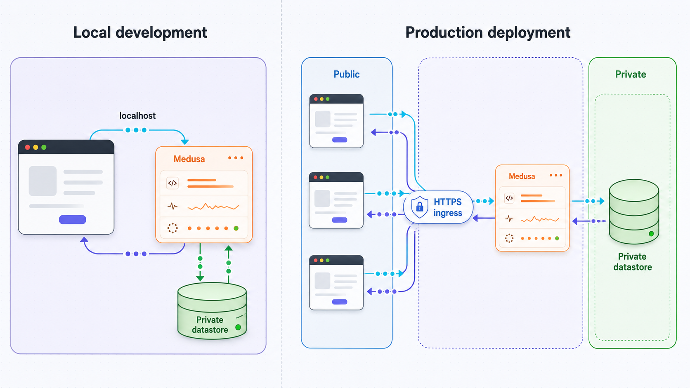690x388 pixels.
Task: Click the "Medusa" title in the production card
Action: pyautogui.click(x=522, y=176)
